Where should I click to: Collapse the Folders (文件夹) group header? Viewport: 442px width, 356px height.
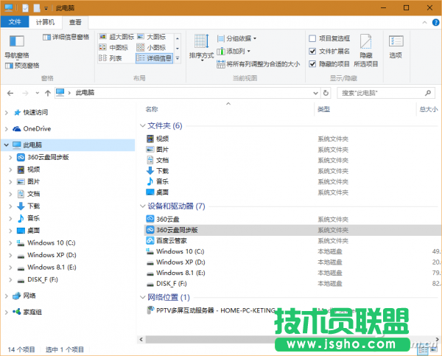click(x=143, y=125)
